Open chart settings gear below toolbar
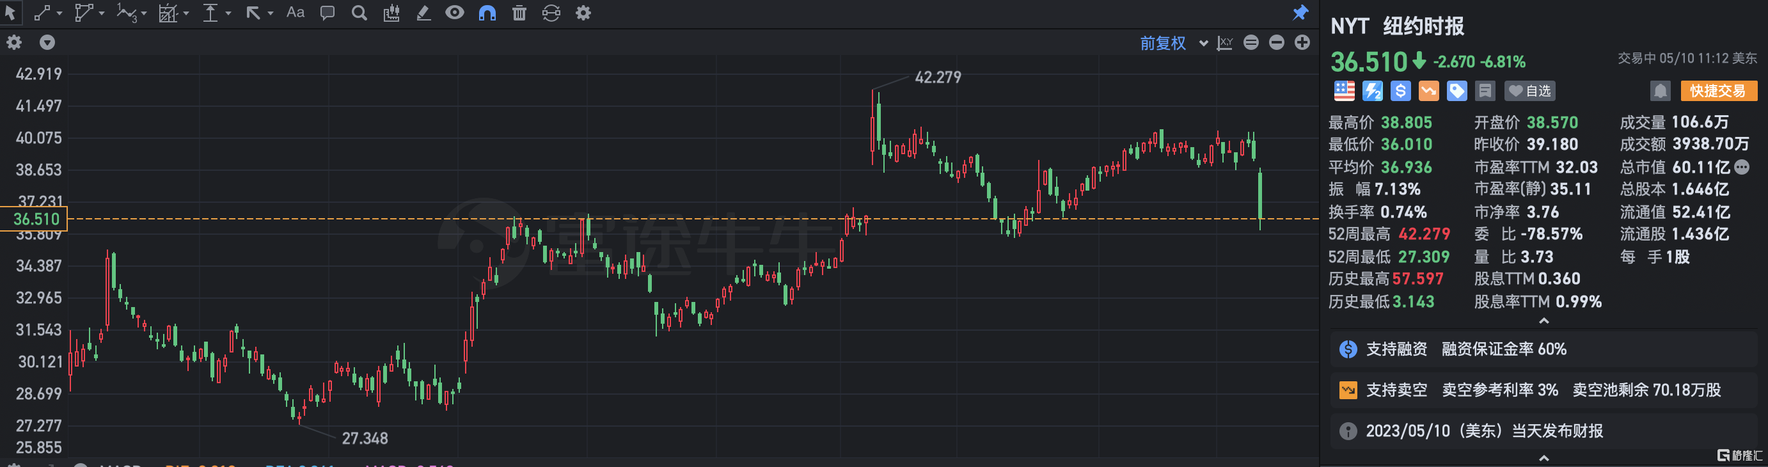 pos(13,43)
